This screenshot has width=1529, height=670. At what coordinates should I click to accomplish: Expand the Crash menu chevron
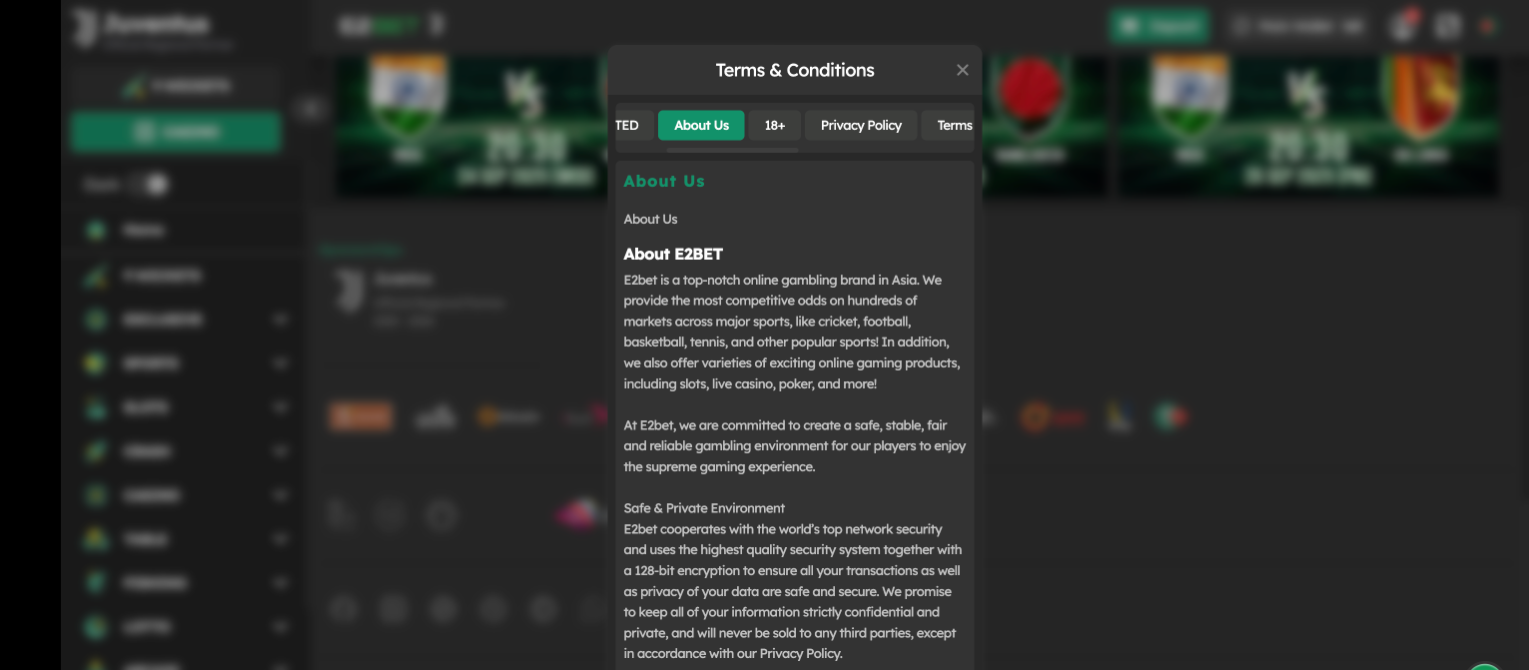[x=281, y=452]
